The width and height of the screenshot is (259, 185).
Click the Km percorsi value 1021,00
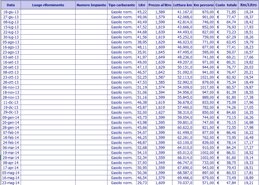coord(204,77)
